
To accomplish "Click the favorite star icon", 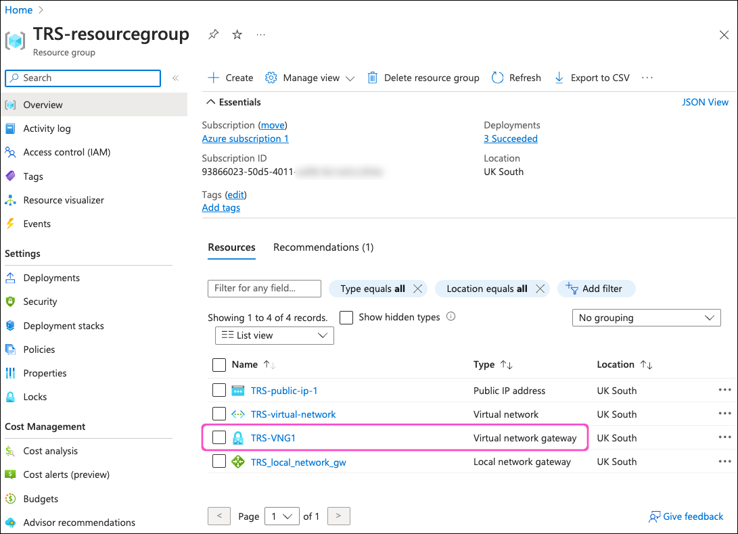I will pyautogui.click(x=237, y=34).
